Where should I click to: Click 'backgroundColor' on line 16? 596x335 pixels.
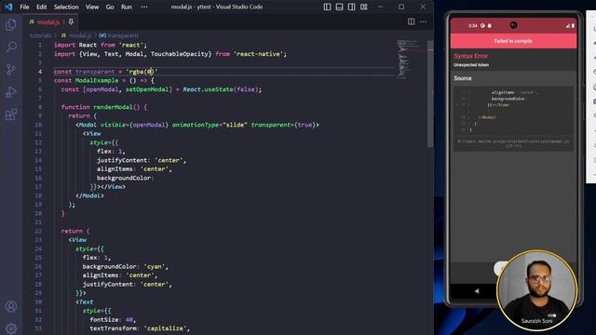(x=124, y=178)
